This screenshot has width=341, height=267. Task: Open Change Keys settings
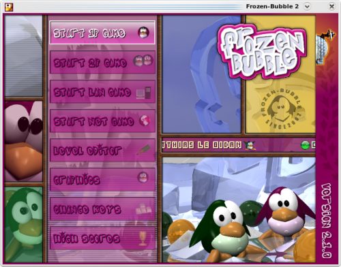[102, 208]
